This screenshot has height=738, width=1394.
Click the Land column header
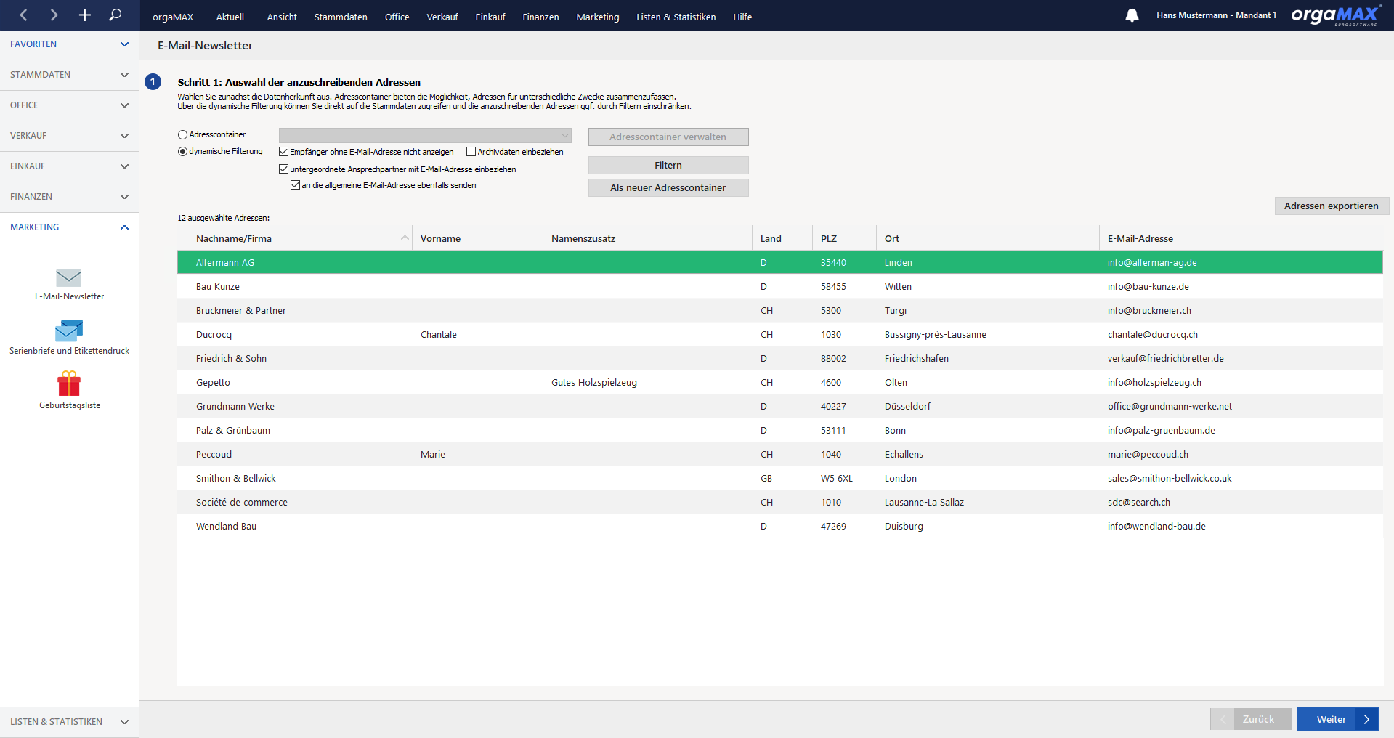tap(782, 238)
